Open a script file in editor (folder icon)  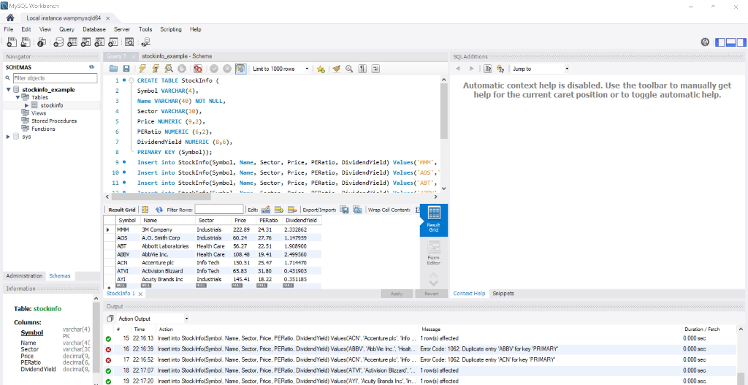click(113, 69)
